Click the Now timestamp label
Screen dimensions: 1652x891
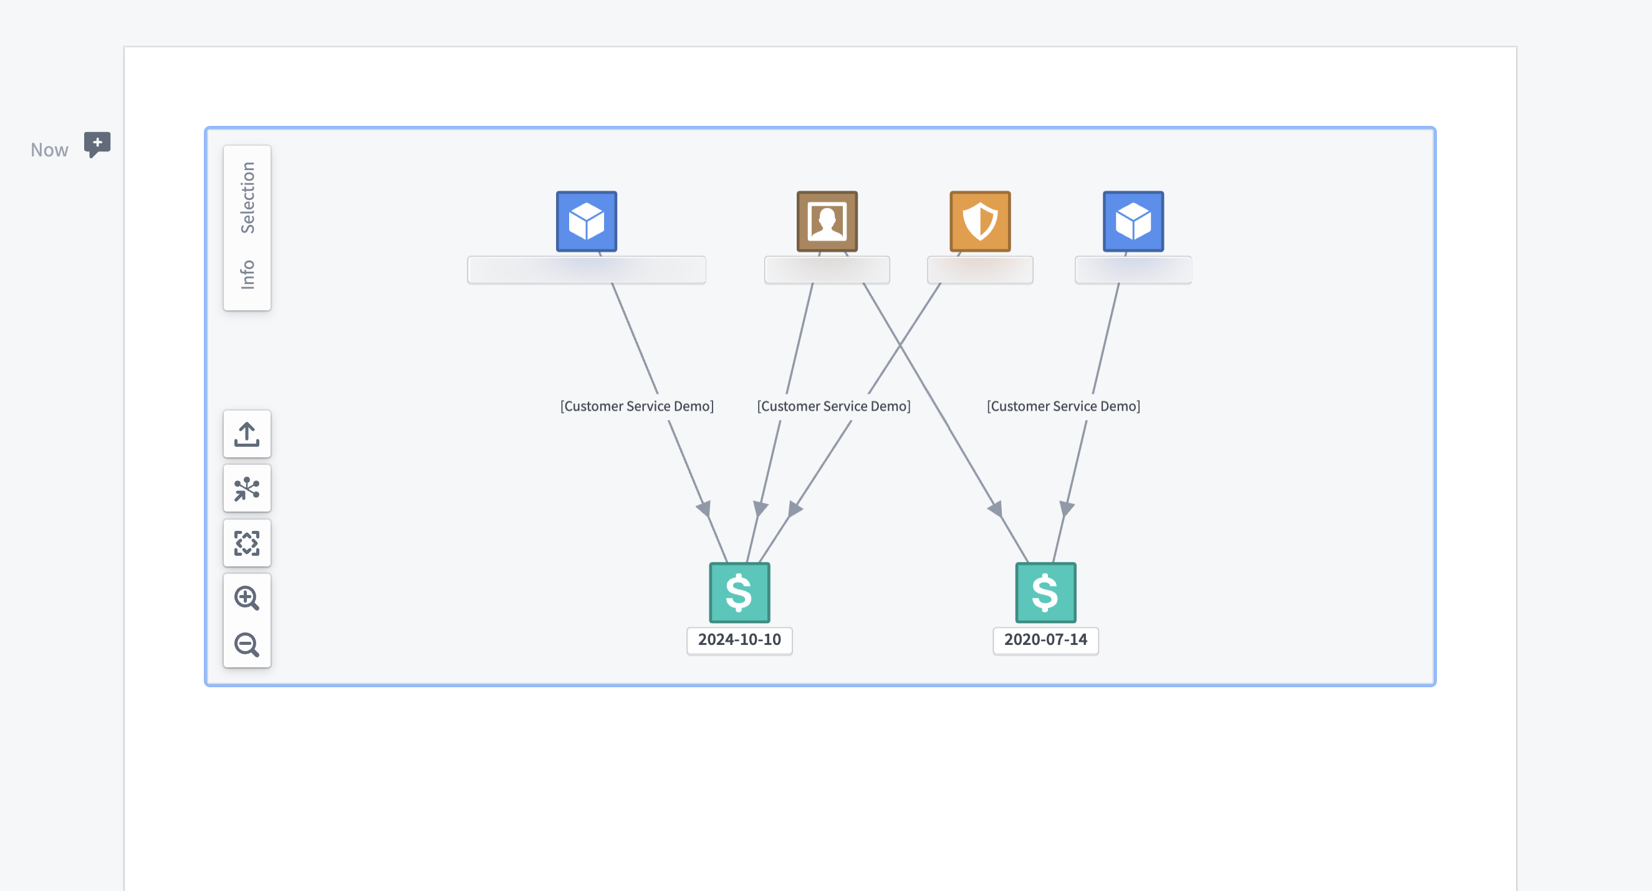[49, 150]
